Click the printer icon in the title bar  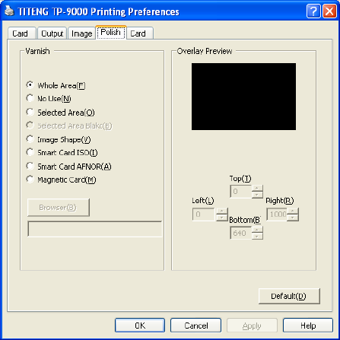pos(9,11)
